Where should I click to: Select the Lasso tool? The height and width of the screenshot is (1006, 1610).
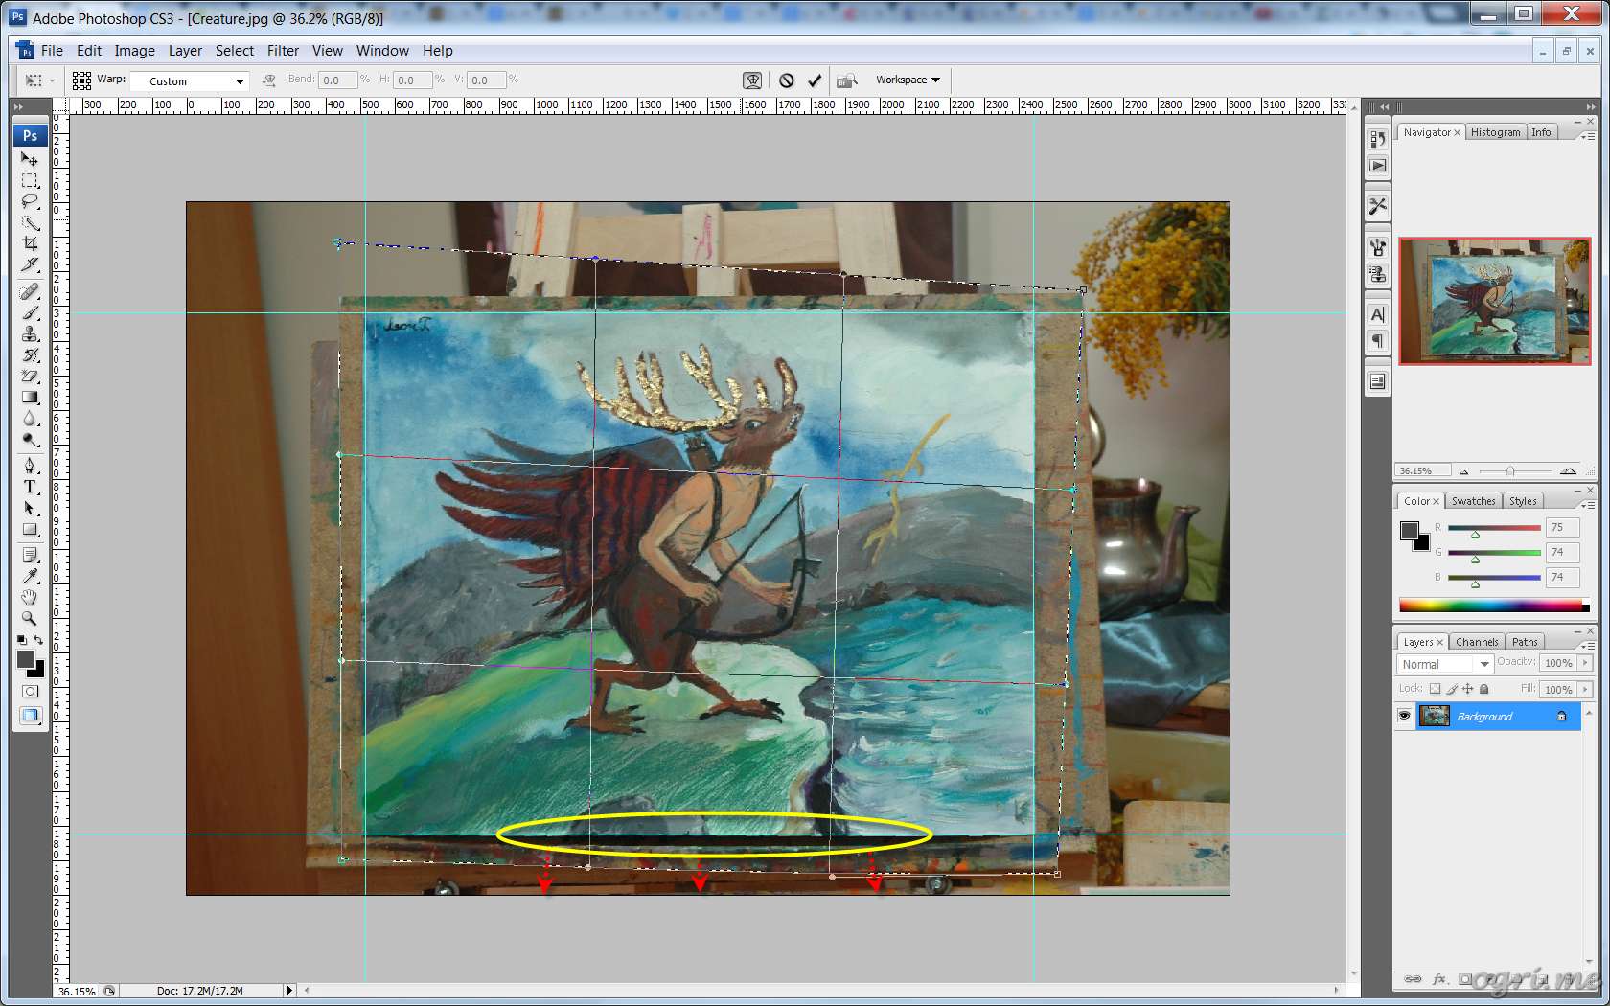pos(30,201)
